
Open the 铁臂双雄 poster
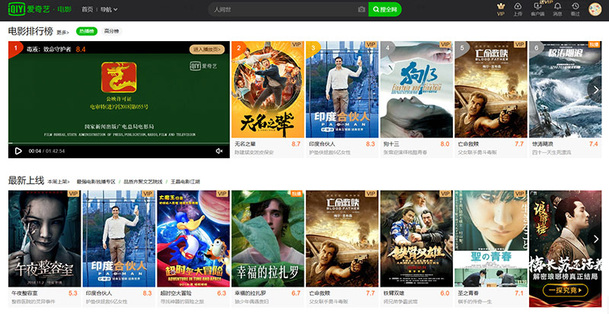(416, 239)
